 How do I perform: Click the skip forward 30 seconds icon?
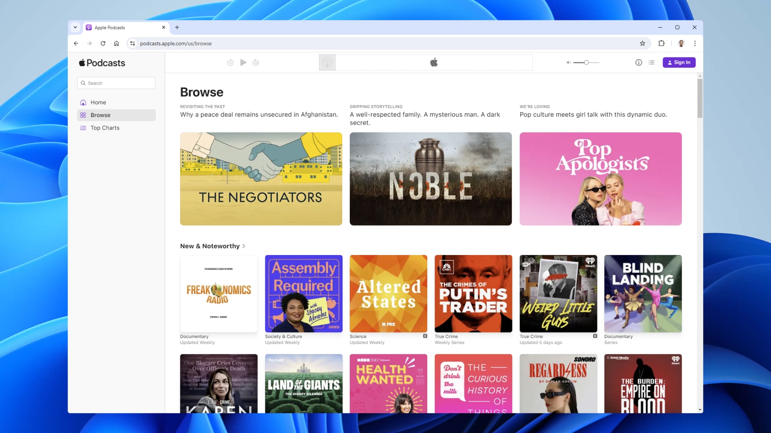coord(256,63)
